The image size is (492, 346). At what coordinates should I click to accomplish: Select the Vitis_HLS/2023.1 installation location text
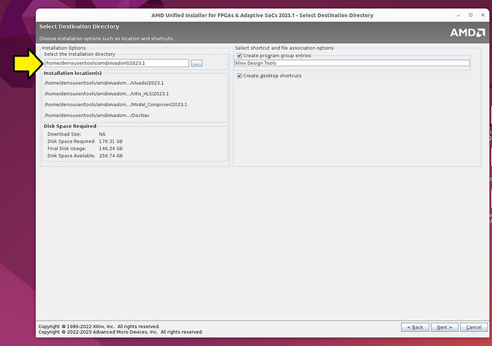tap(106, 94)
